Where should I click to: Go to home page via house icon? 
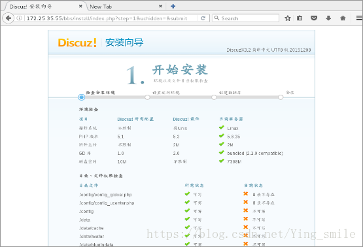(x=343, y=18)
